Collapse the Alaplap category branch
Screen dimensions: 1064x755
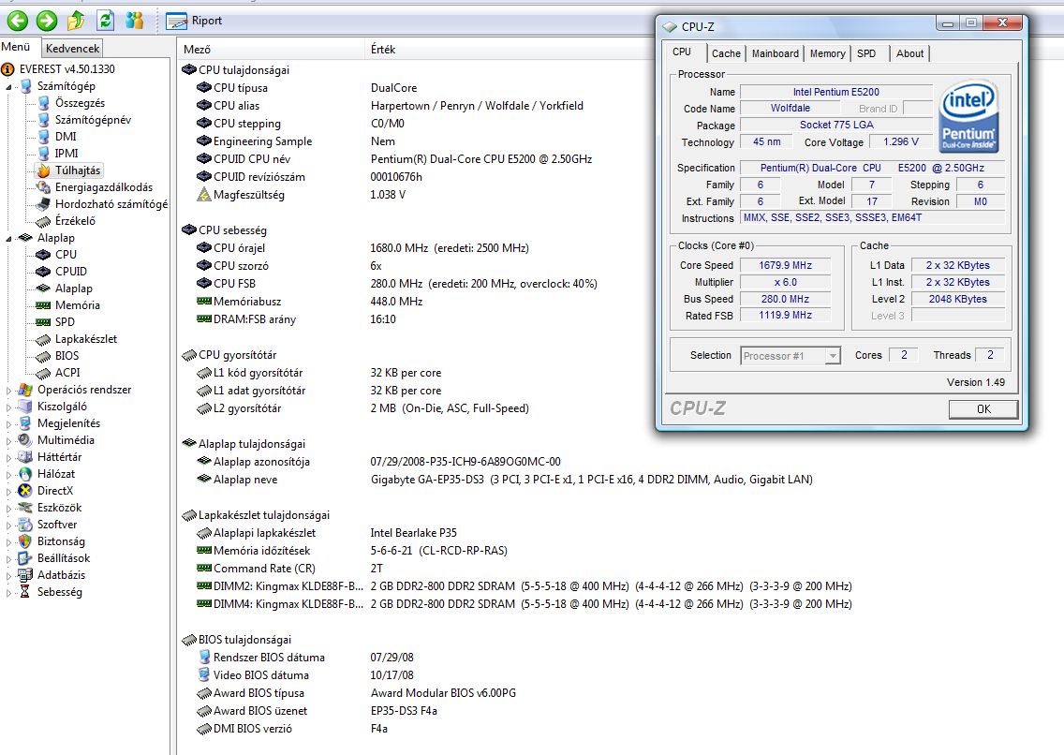tap(8, 239)
